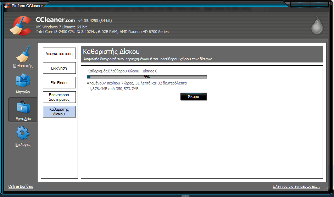Open the Online Βοήθεια link
This screenshot has width=334, height=197.
point(21,186)
